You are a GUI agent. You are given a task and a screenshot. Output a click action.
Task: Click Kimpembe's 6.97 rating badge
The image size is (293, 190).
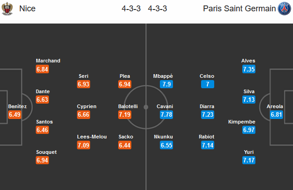(x=249, y=130)
